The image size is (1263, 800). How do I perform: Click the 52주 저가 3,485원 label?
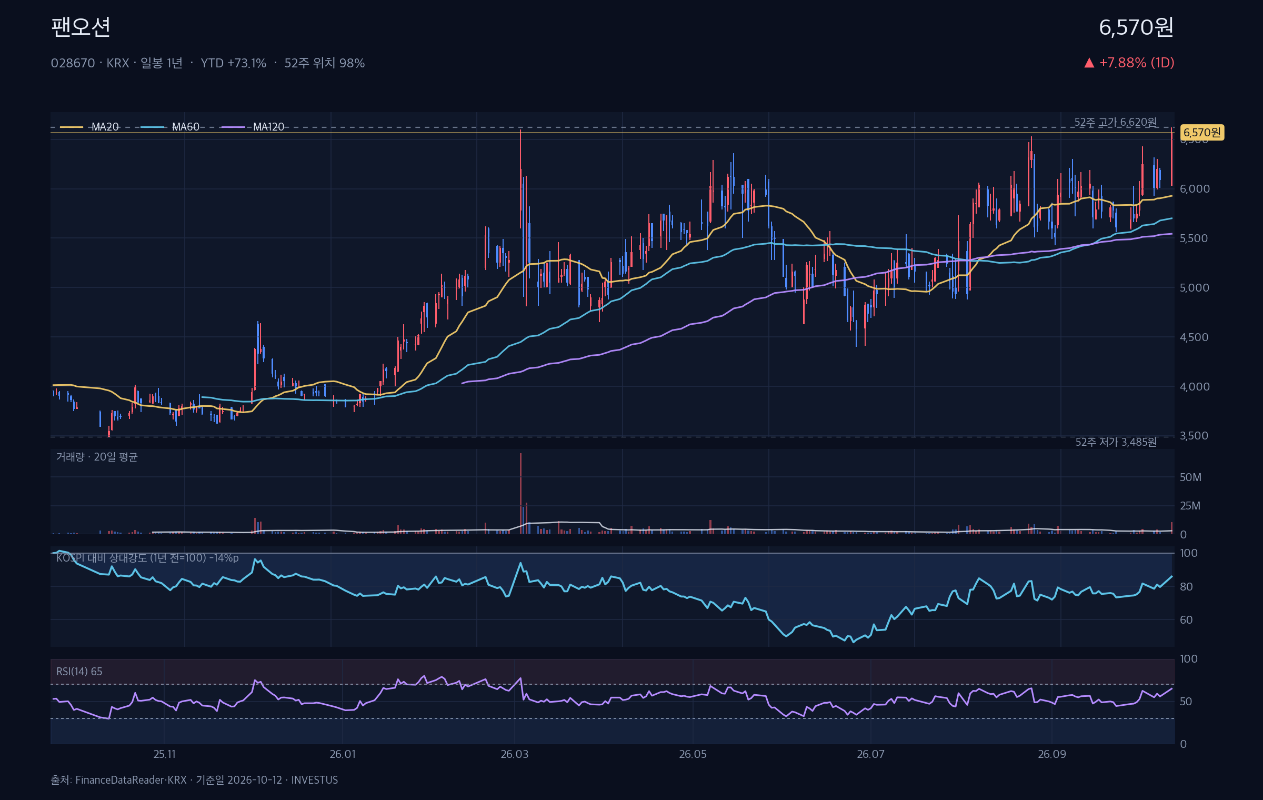(1116, 442)
